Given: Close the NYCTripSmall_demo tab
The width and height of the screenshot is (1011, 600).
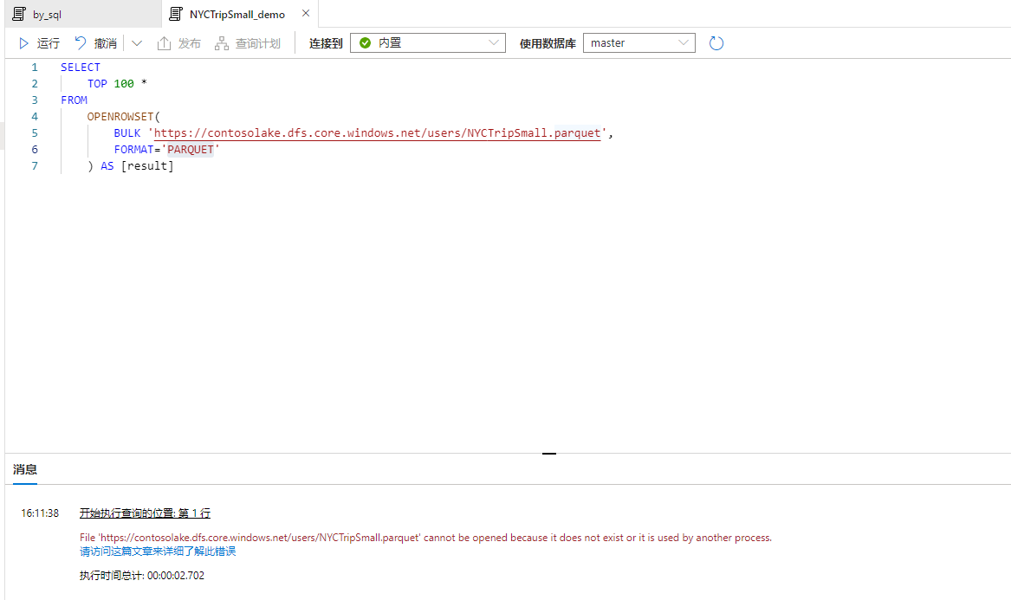Looking at the screenshot, I should click(306, 13).
